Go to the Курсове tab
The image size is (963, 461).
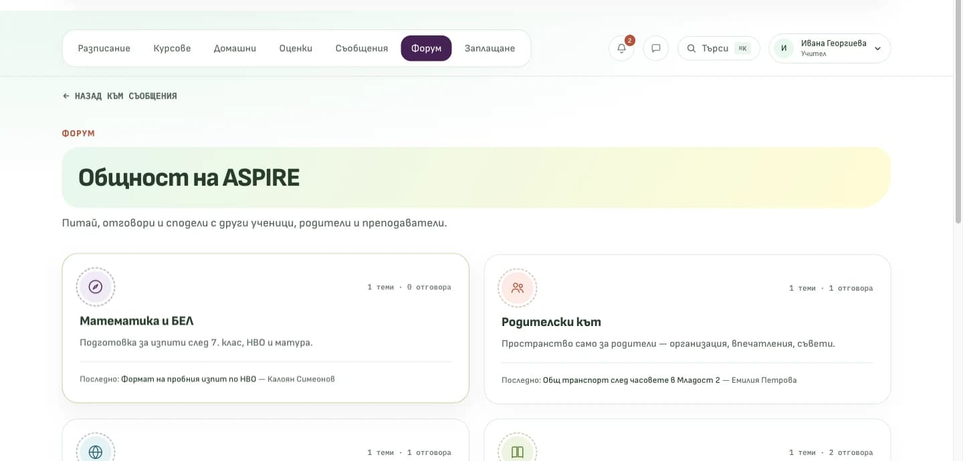click(172, 48)
